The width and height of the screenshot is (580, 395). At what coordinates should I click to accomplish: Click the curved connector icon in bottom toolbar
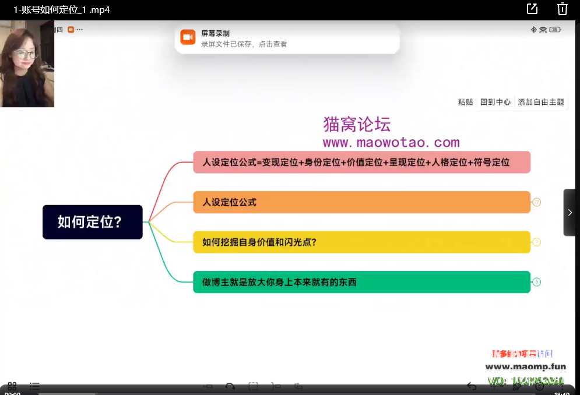[x=230, y=386]
